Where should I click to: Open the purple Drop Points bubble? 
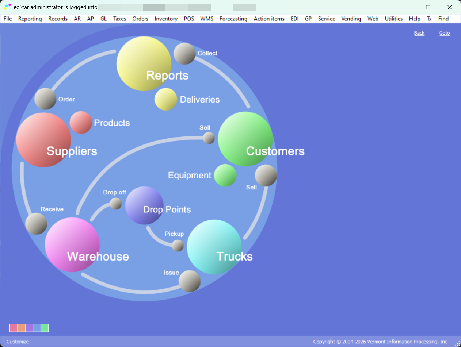(144, 205)
